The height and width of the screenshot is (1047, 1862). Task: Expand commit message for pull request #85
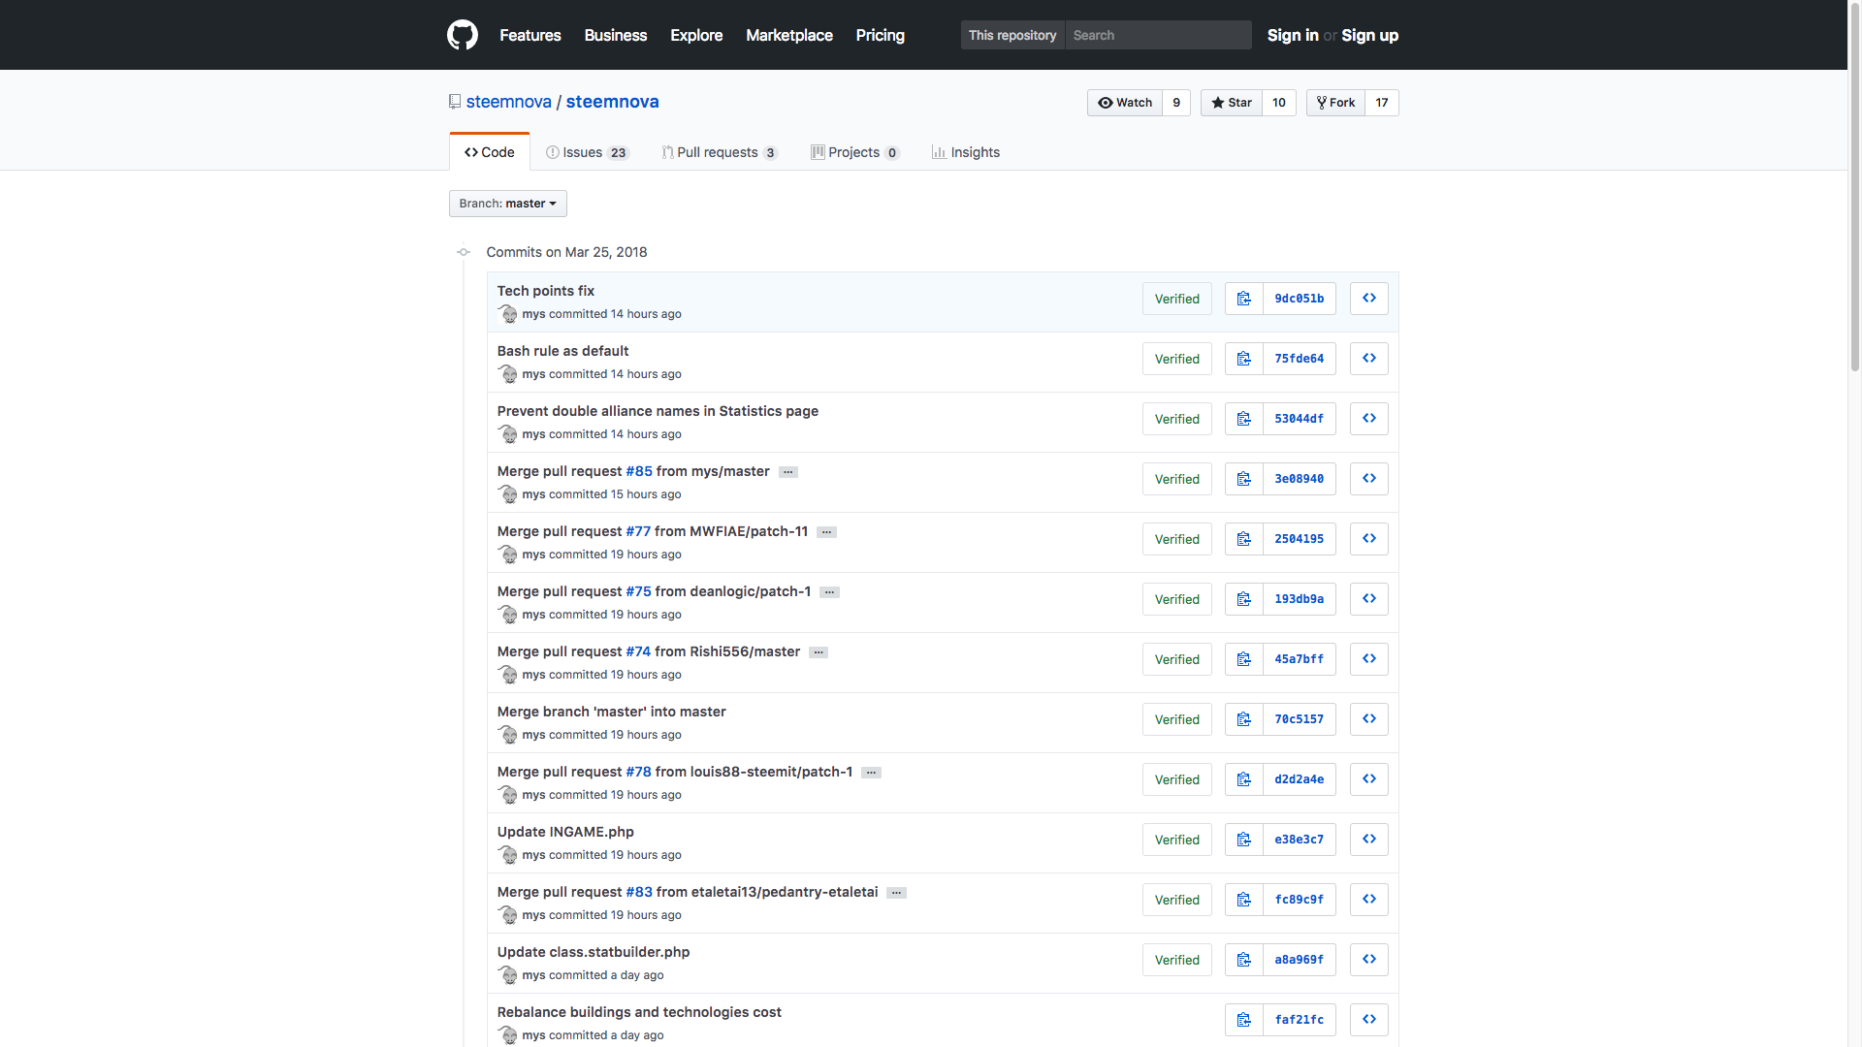[x=788, y=472]
